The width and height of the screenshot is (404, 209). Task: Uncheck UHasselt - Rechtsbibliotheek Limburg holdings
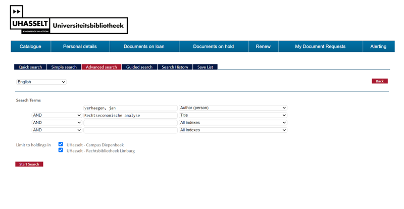coord(61,150)
